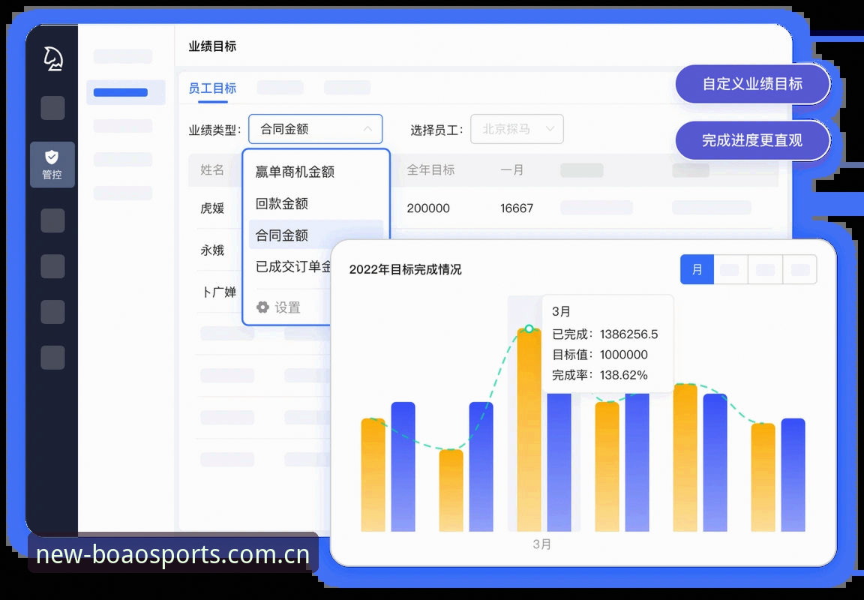The image size is (864, 600).
Task: Click employee name 永娥 in table
Action: (x=212, y=250)
